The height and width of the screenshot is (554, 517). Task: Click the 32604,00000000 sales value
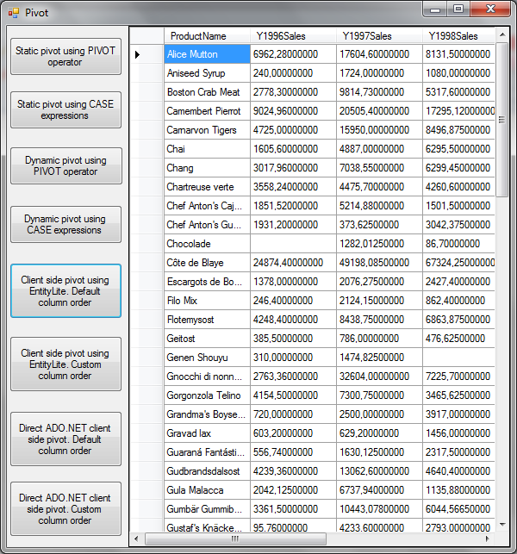pyautogui.click(x=379, y=377)
